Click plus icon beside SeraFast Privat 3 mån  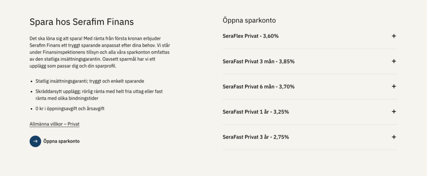coord(394,61)
